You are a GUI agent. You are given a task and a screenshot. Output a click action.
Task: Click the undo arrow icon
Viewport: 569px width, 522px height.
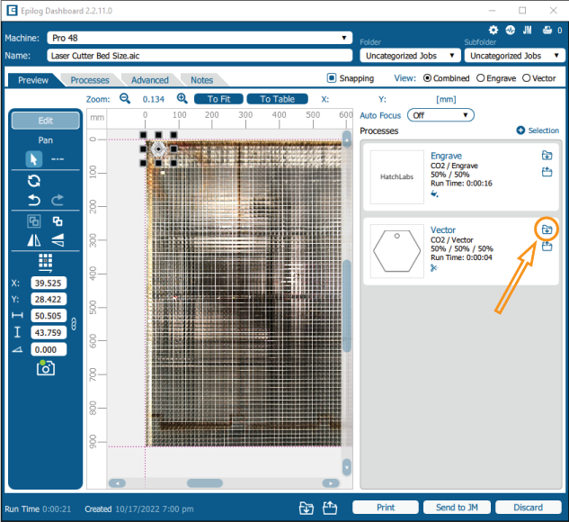[33, 200]
